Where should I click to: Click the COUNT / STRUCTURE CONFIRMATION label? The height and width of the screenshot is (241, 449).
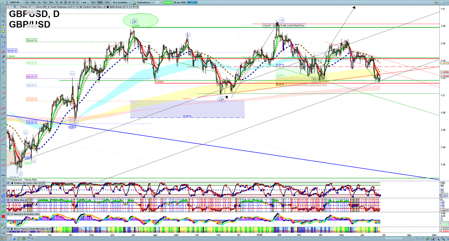(283, 25)
